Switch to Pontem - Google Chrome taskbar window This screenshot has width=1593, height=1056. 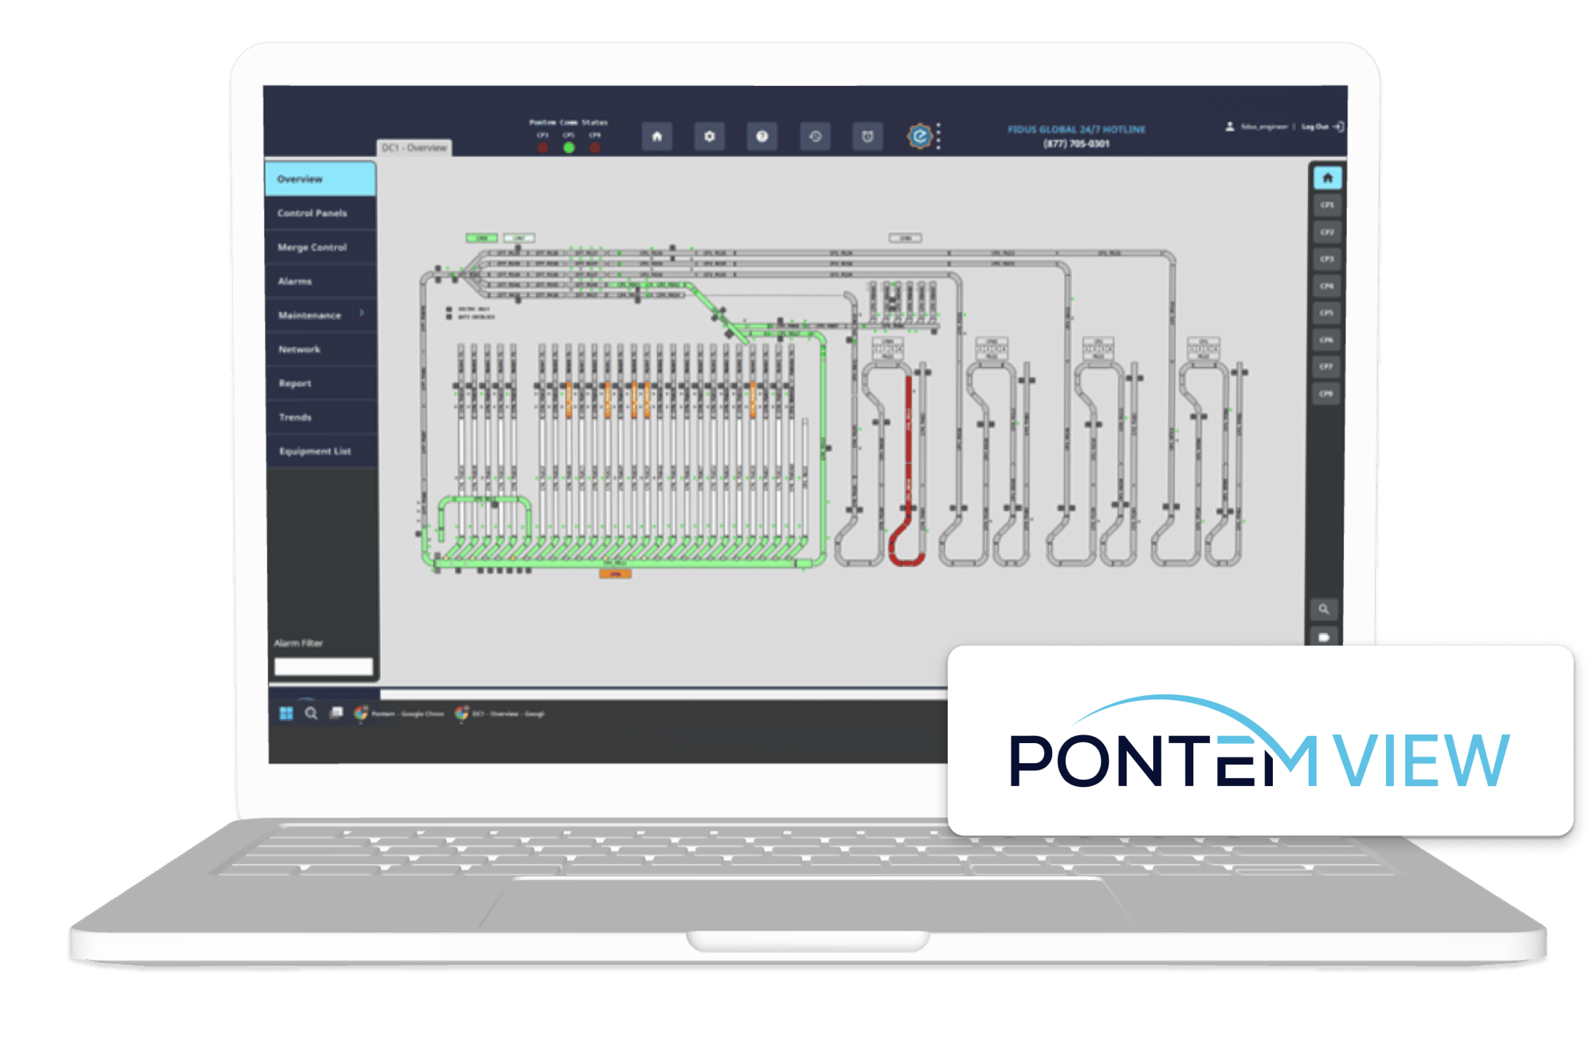point(398,714)
